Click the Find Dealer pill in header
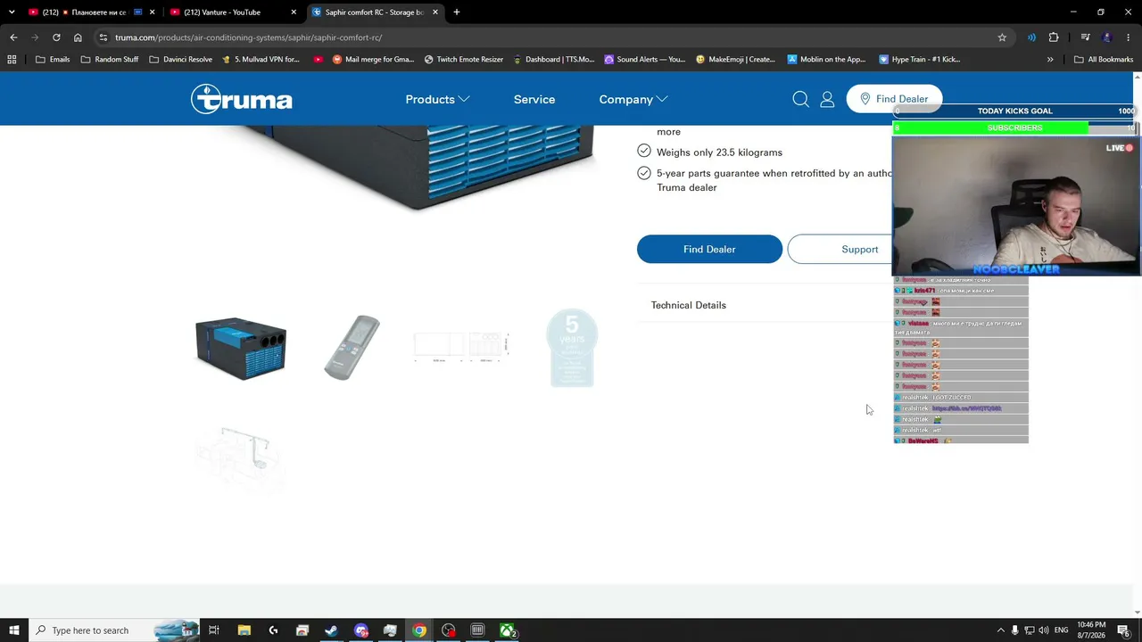Viewport: 1142px width, 642px height. coord(894,99)
